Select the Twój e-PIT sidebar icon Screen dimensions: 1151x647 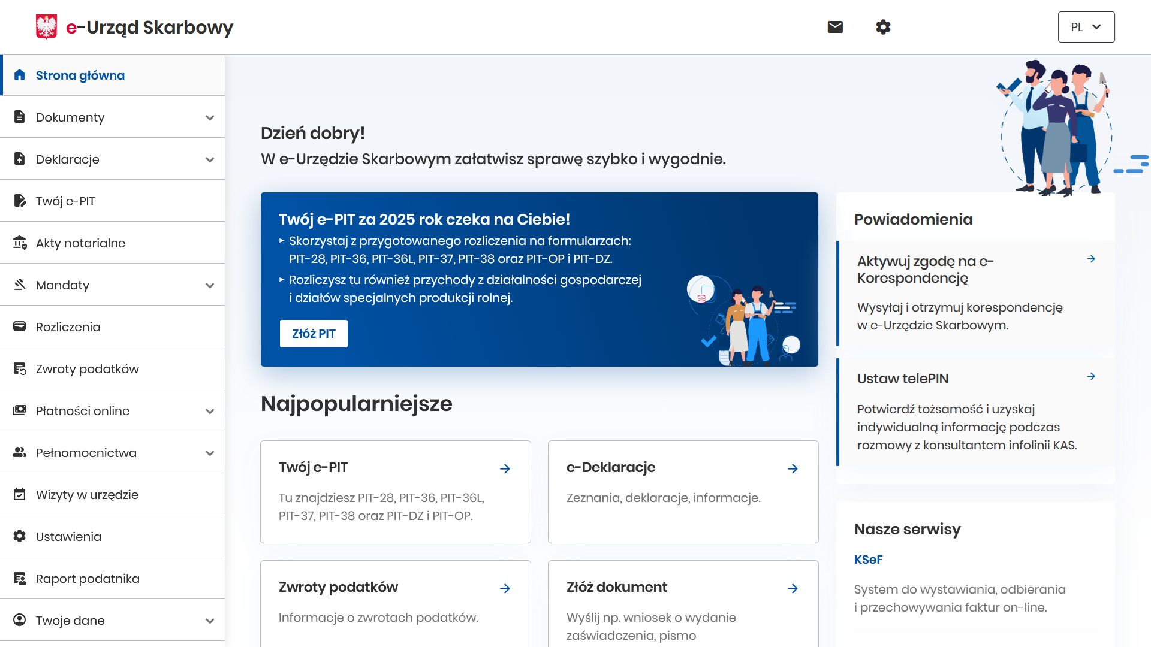(20, 201)
